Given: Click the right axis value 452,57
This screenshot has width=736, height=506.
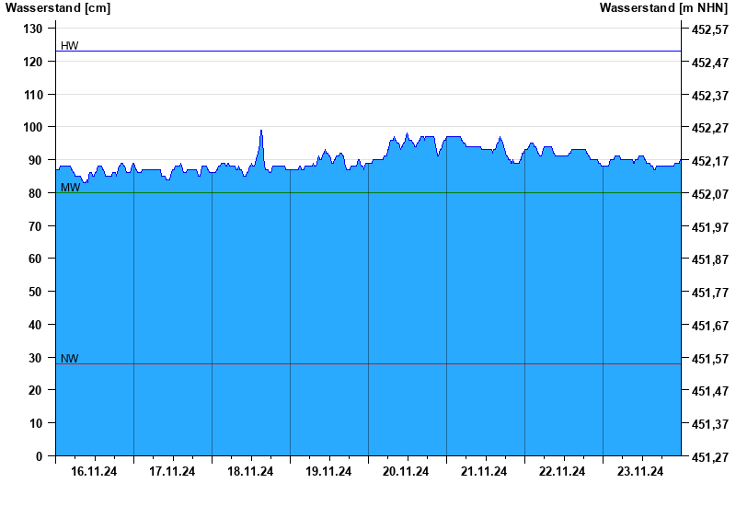Looking at the screenshot, I should [x=710, y=29].
